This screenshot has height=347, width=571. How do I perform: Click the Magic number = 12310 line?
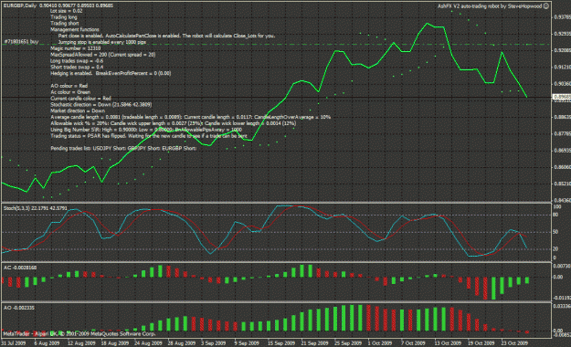[x=76, y=48]
